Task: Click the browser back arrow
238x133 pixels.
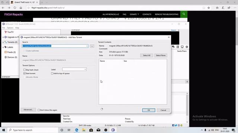Action: [3, 8]
